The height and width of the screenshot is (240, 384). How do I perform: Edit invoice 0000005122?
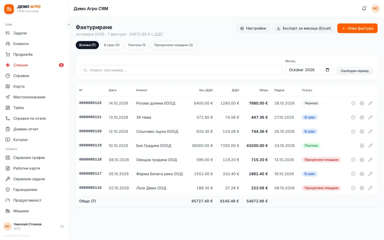point(370,103)
